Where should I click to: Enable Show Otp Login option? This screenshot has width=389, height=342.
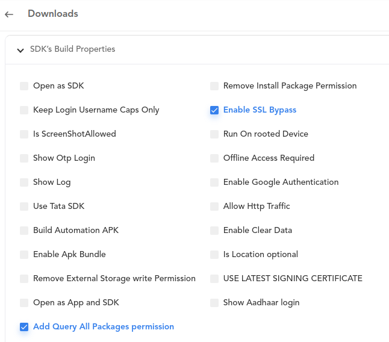pyautogui.click(x=24, y=158)
